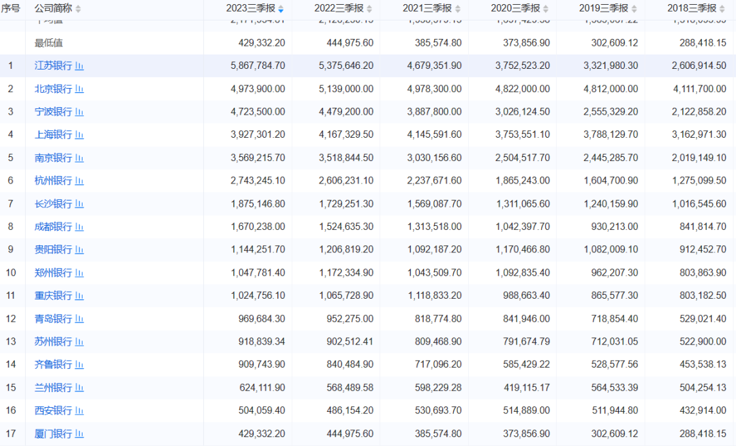736x446 pixels.
Task: Click chart icon next to 重庆银行
Action: [x=79, y=296]
